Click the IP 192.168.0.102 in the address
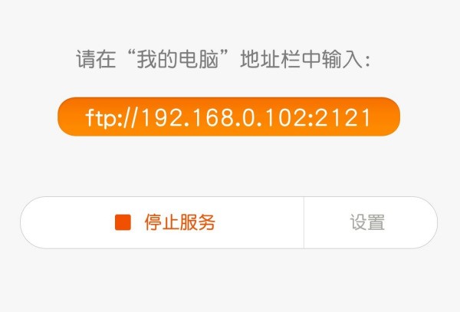Image resolution: width=460 pixels, height=312 pixels. tap(223, 117)
